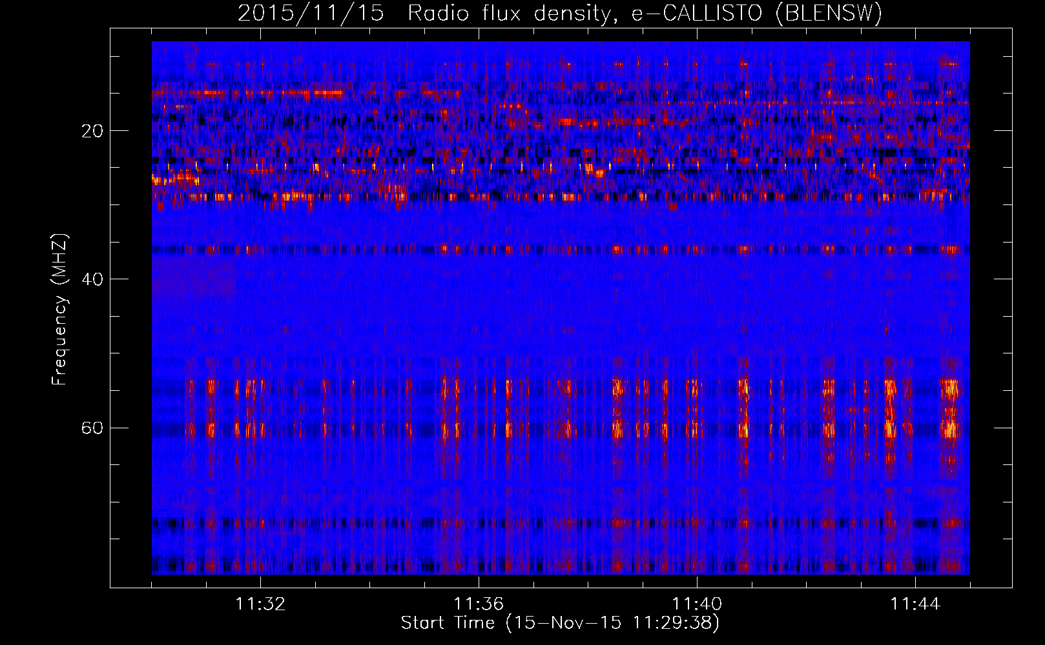Click the '11:32' time tick label
The height and width of the screenshot is (645, 1045).
coord(260,604)
